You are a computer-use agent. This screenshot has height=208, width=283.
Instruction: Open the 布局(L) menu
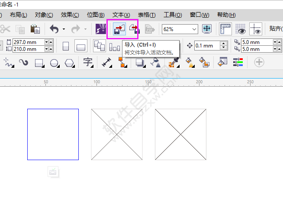[19, 15]
